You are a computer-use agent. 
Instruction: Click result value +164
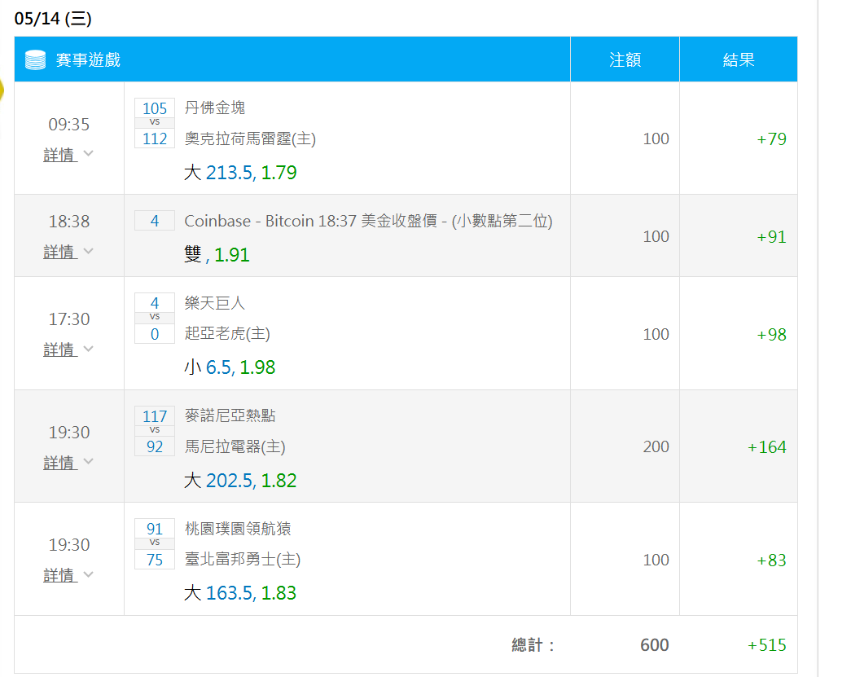(767, 446)
